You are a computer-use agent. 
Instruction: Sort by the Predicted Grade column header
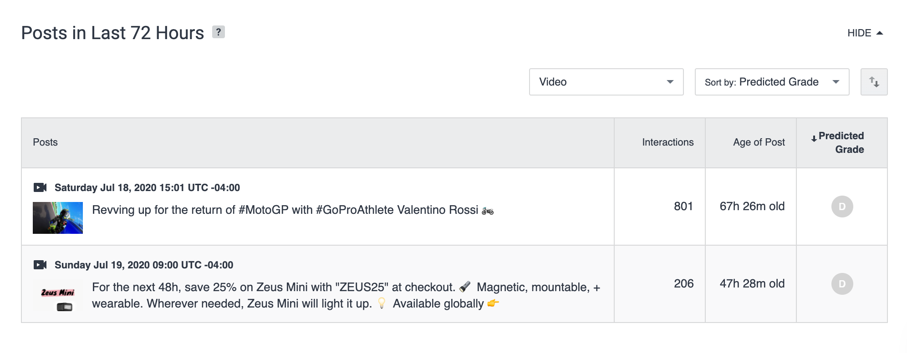(x=841, y=142)
